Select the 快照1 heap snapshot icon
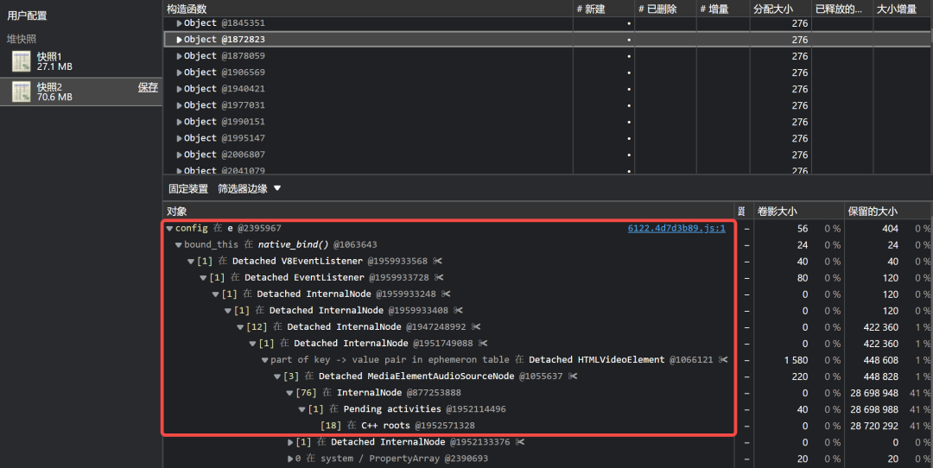Image resolution: width=933 pixels, height=468 pixels. [22, 61]
